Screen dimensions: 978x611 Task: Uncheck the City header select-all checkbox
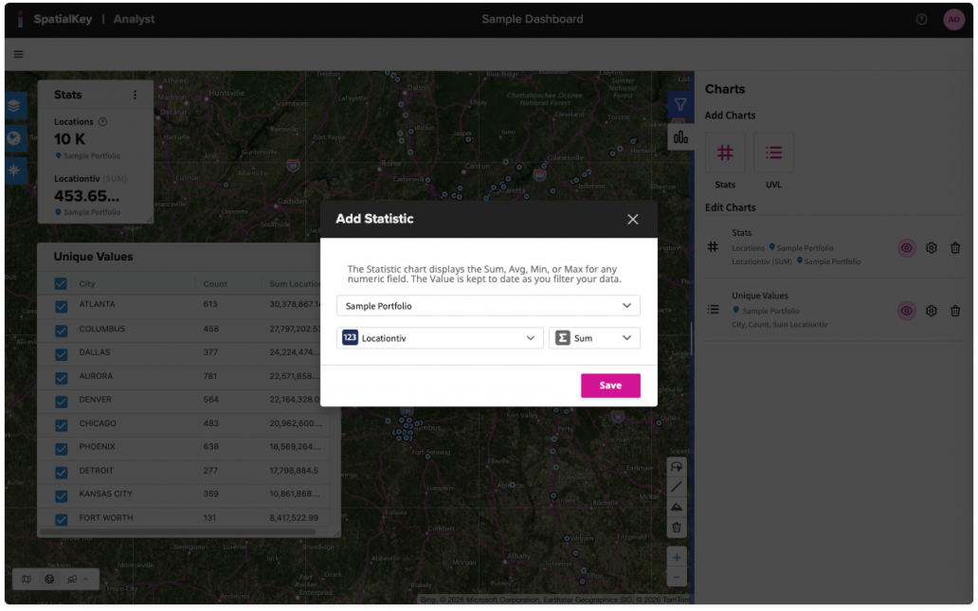point(61,281)
